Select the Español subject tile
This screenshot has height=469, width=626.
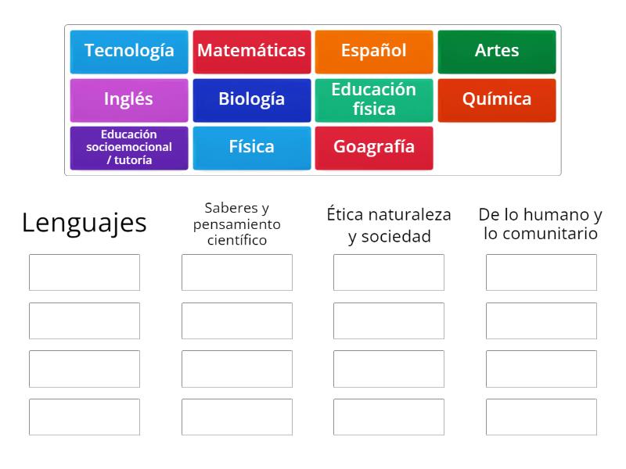tap(374, 52)
